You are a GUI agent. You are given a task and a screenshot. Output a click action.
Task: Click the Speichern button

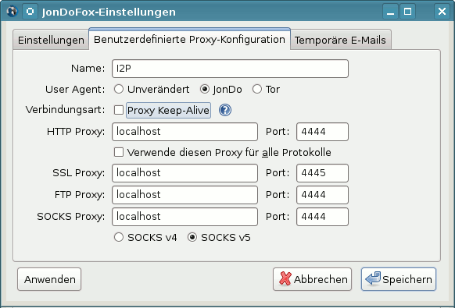tap(399, 279)
